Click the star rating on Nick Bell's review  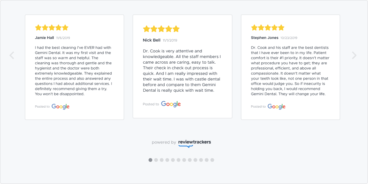point(161,29)
